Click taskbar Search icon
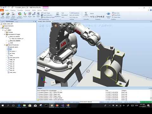Viewport: 152px width, 114px height. point(8,105)
